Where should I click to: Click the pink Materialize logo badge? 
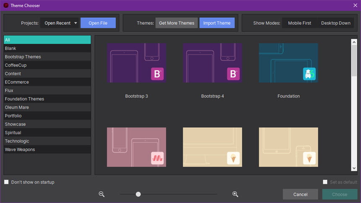click(x=157, y=158)
